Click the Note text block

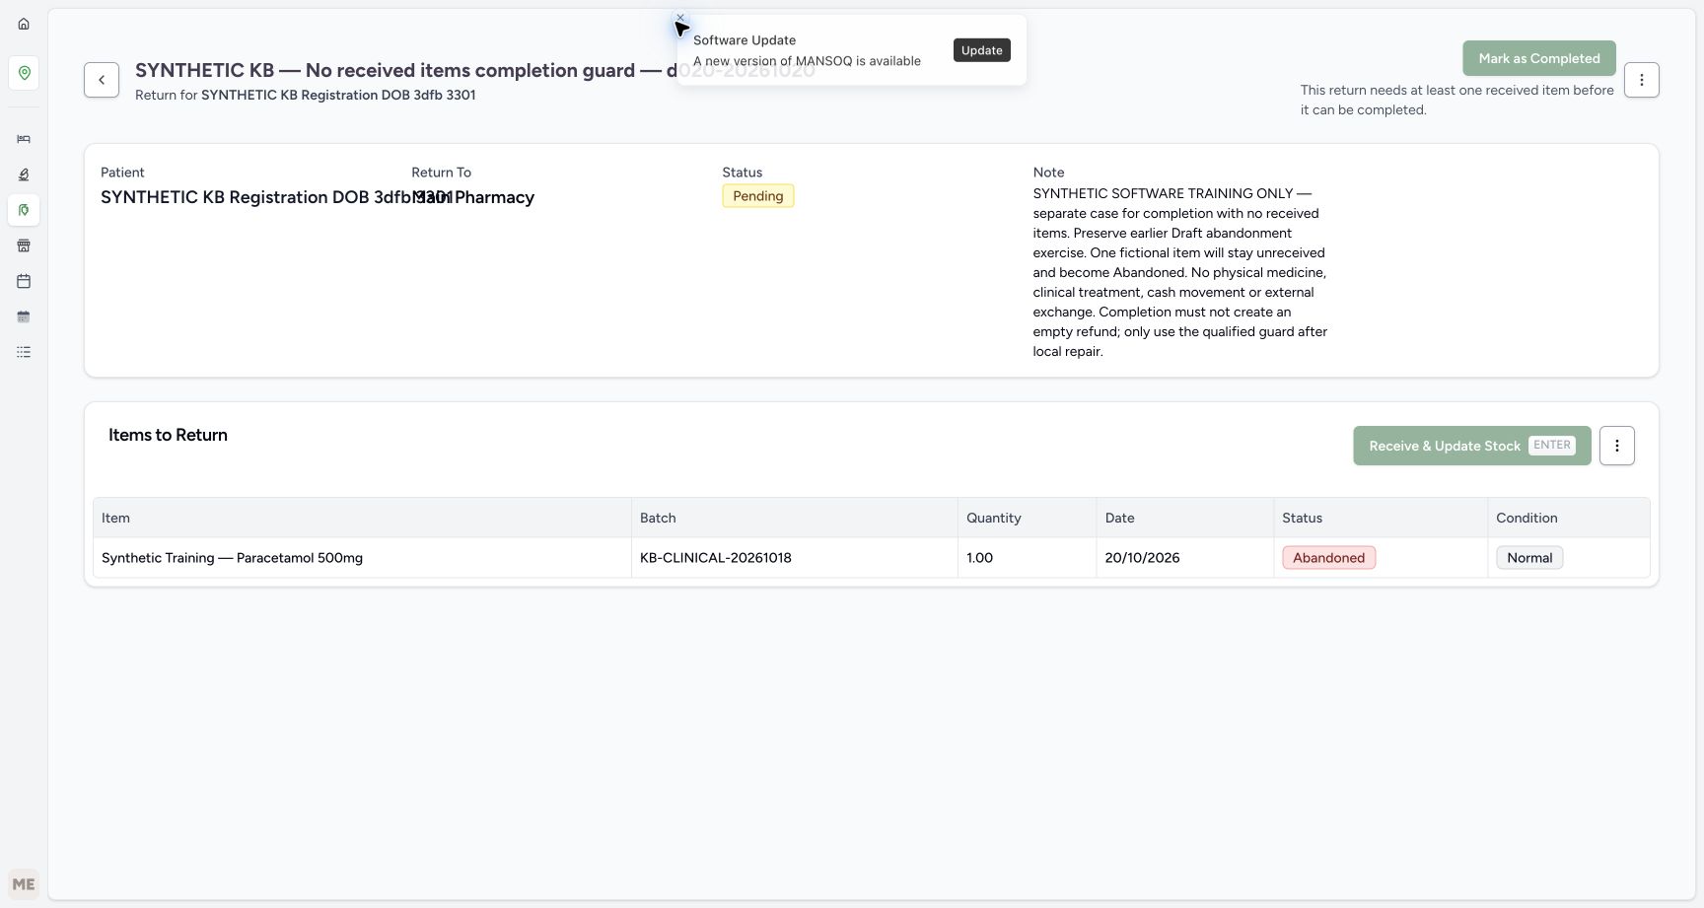1180,272
